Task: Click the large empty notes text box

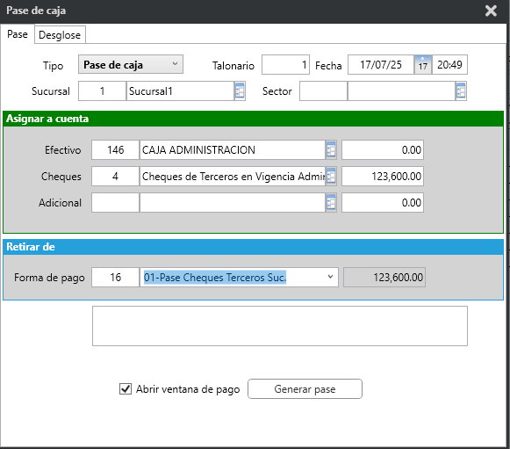Action: (280, 326)
